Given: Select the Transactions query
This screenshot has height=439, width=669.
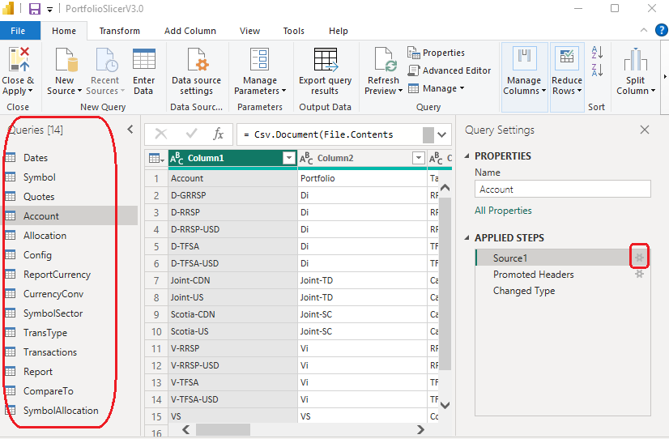Looking at the screenshot, I should pyautogui.click(x=50, y=352).
